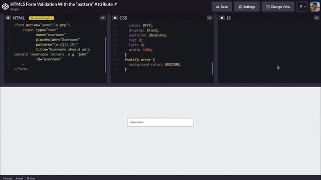Save the pen
321x180 pixels.
coord(222,6)
